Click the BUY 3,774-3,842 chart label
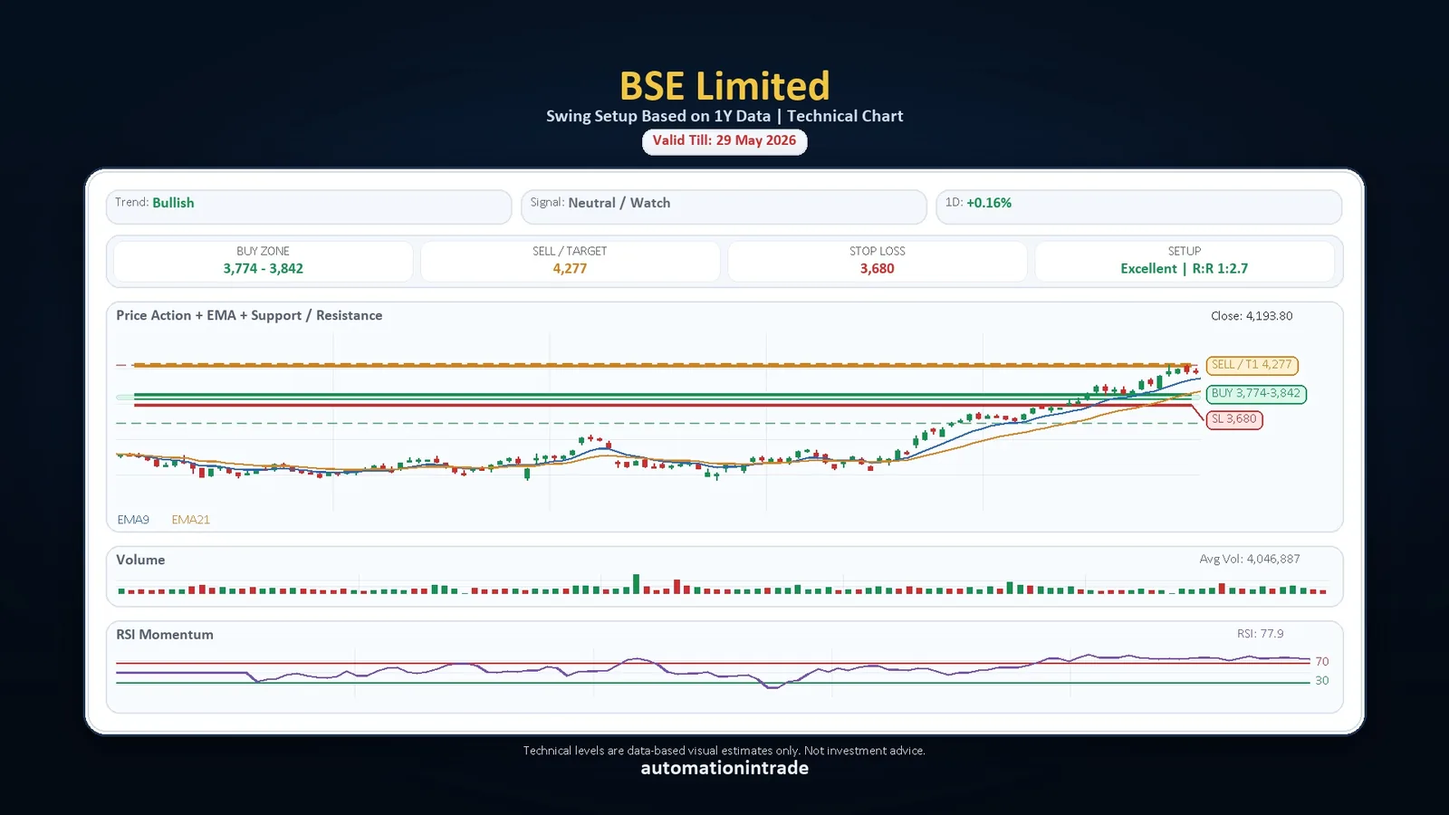 [1256, 394]
